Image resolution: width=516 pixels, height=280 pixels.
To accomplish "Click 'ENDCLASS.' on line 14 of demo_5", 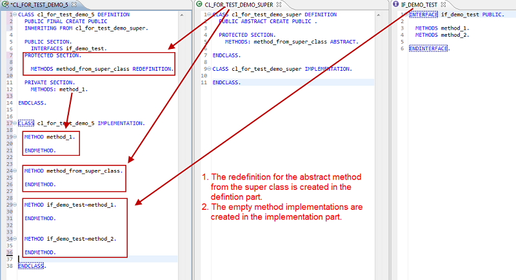I will 32,103.
